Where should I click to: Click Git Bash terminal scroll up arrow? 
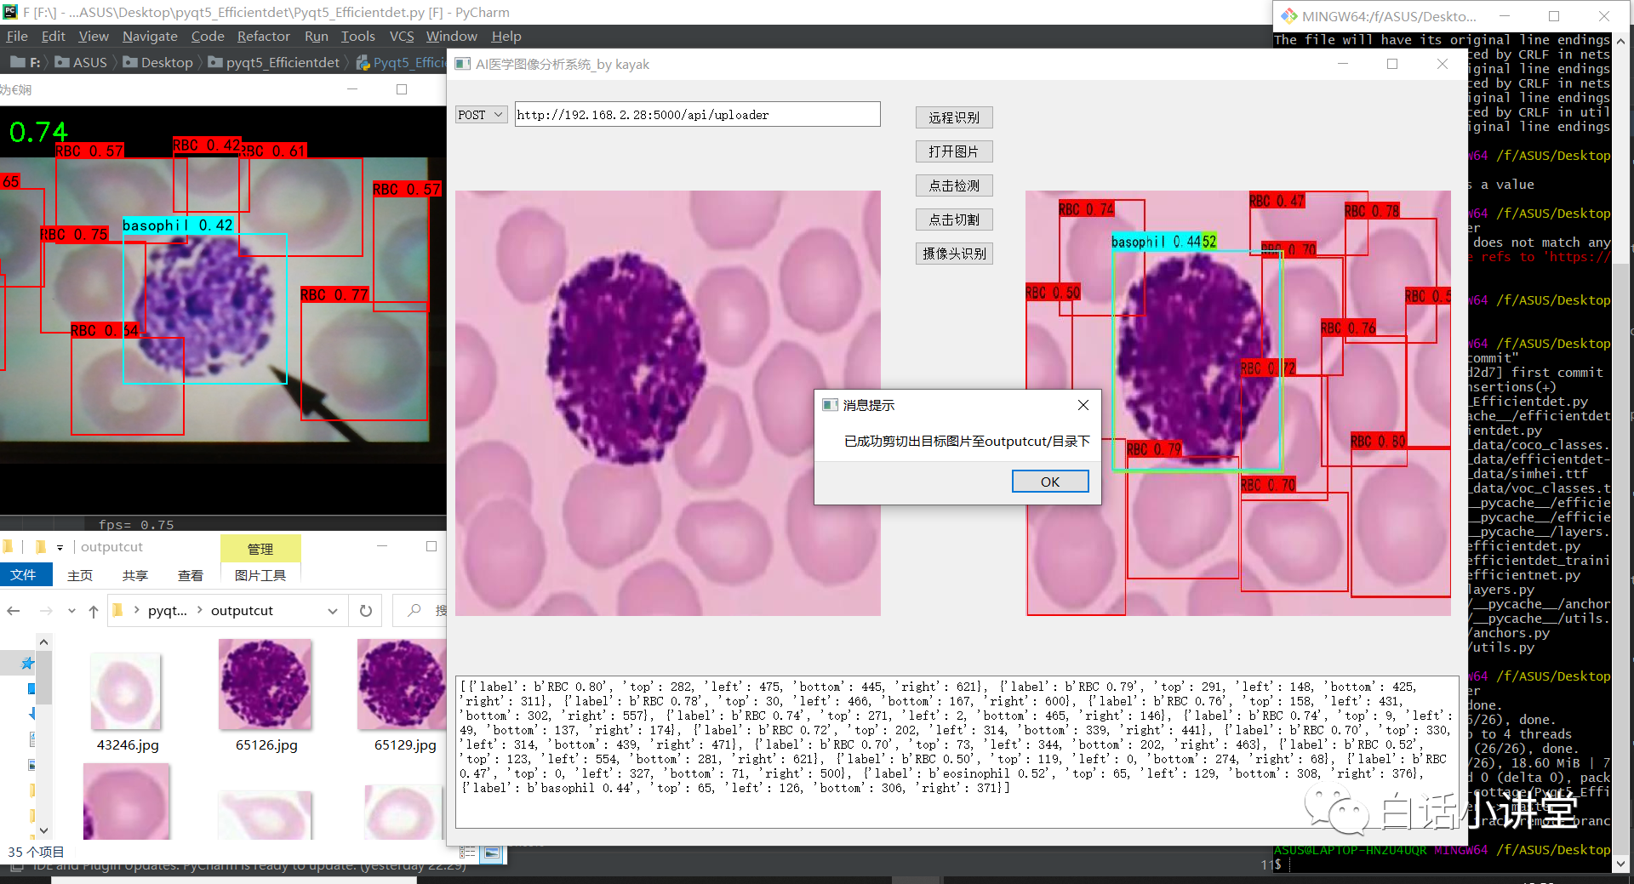[x=1620, y=40]
